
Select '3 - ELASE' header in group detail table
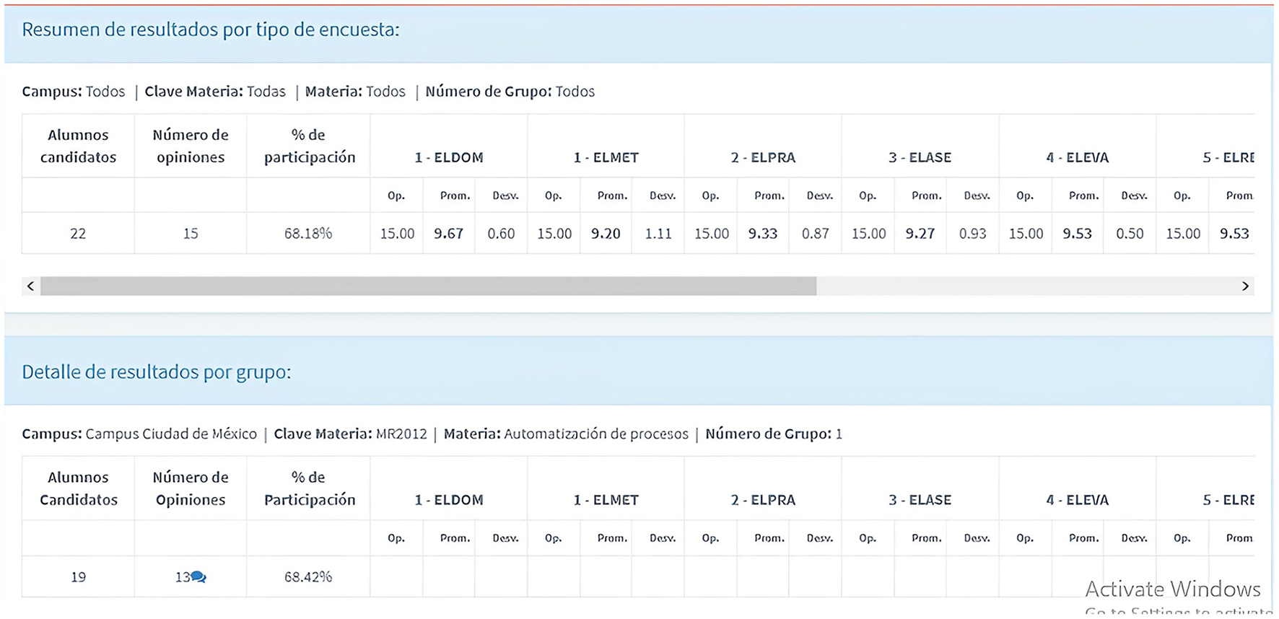(920, 500)
